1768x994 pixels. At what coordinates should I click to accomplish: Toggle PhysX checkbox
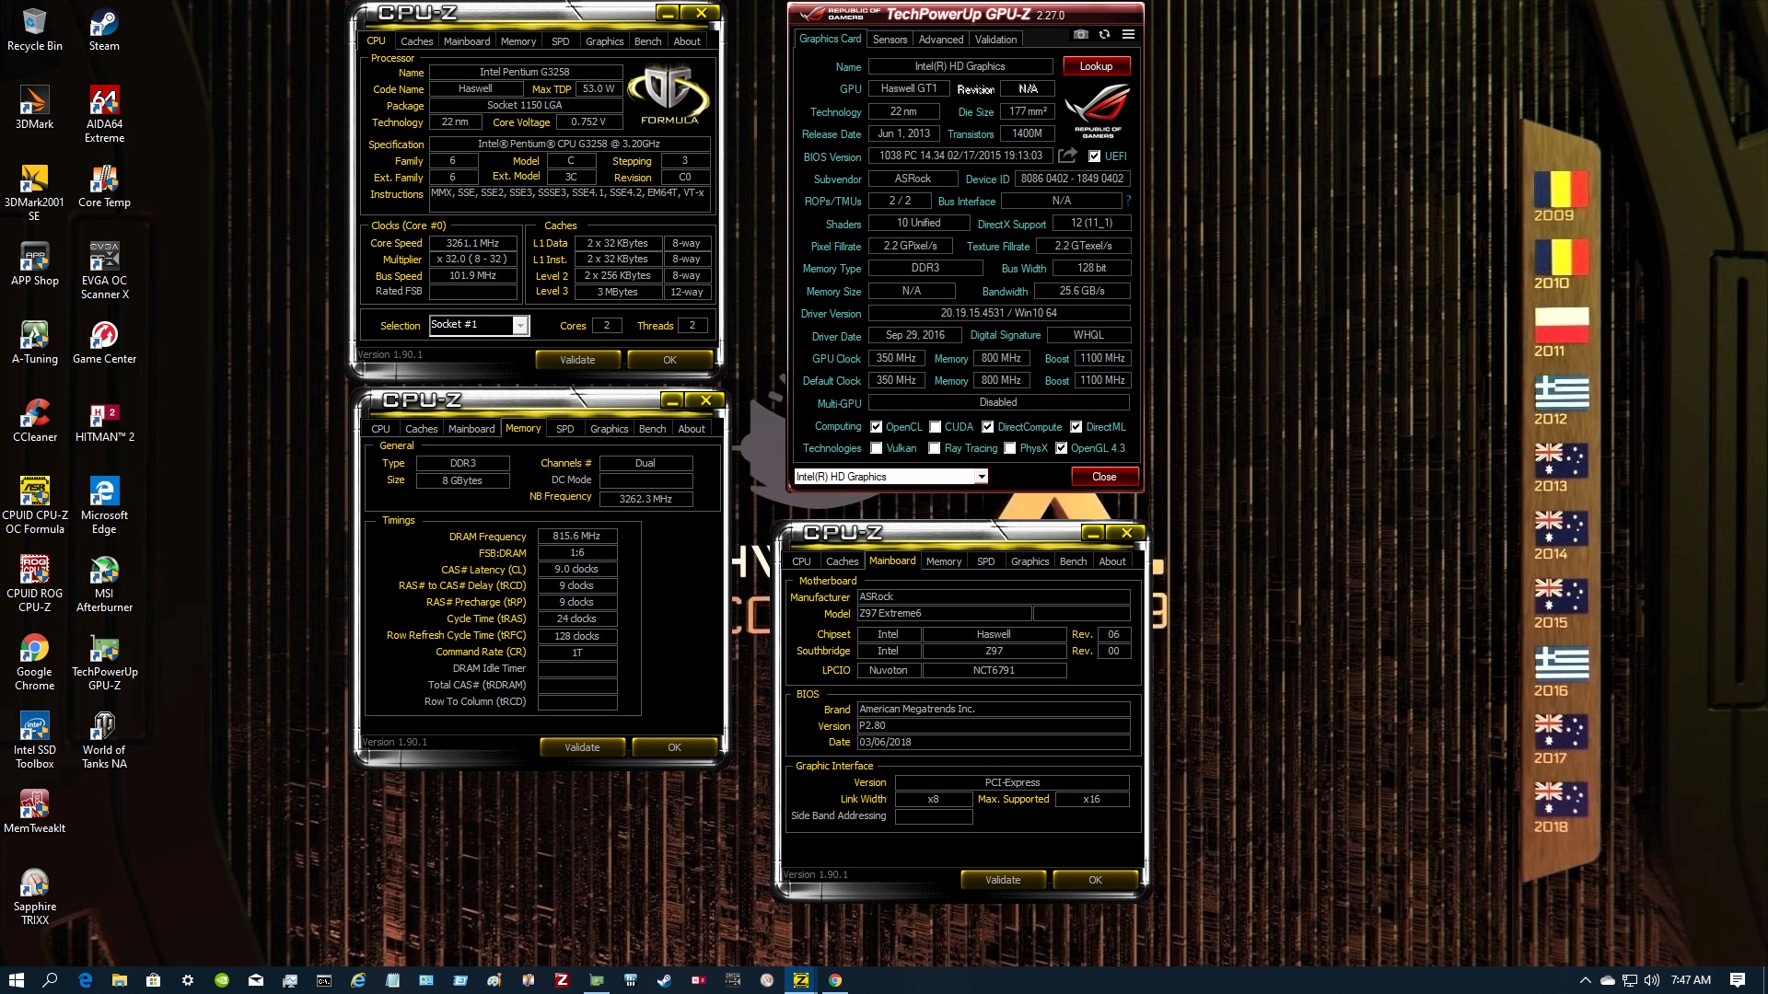1010,448
